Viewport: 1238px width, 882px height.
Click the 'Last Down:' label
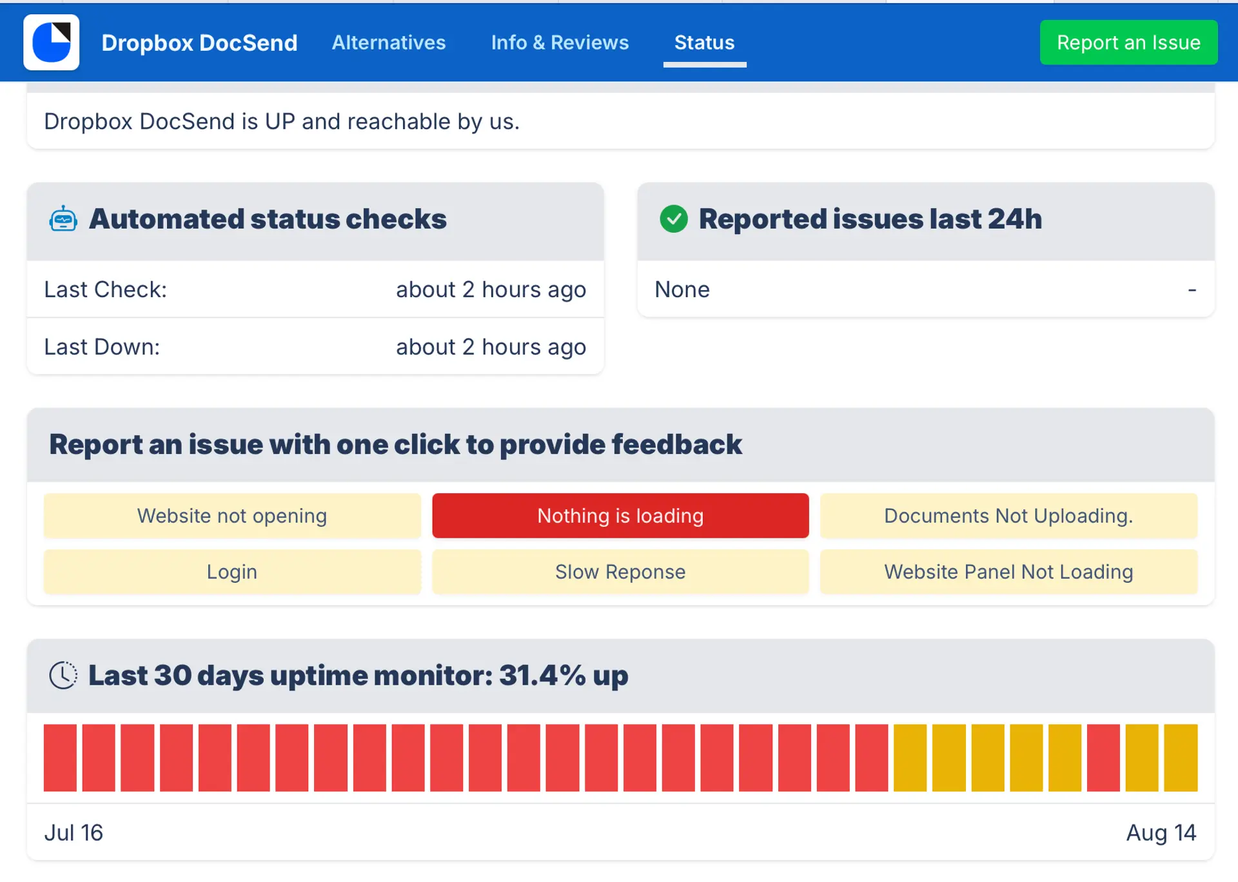pyautogui.click(x=102, y=347)
